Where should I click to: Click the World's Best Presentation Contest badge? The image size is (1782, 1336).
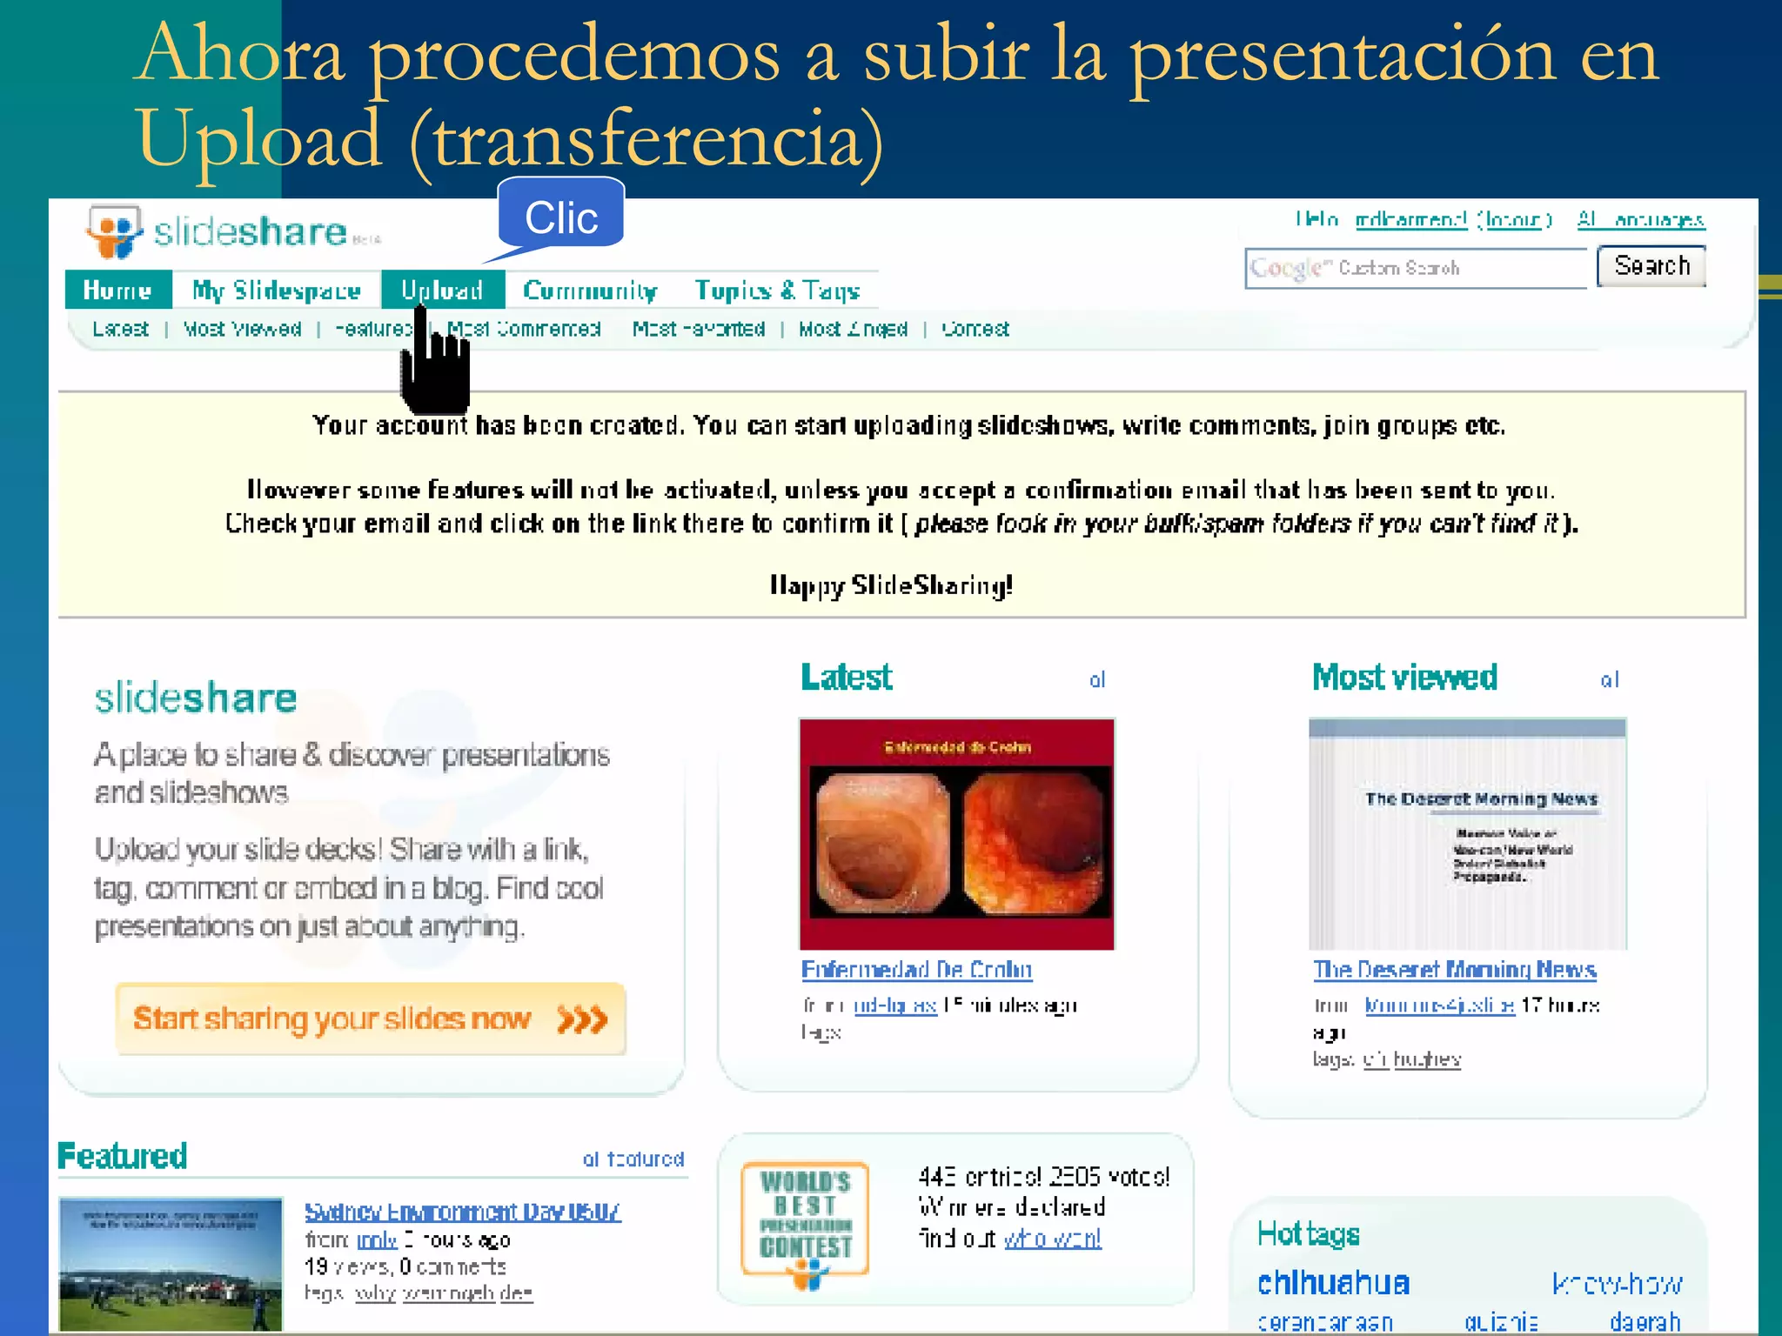[805, 1226]
